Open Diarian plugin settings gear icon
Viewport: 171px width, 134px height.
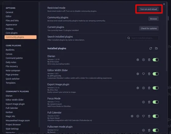click(x=138, y=60)
